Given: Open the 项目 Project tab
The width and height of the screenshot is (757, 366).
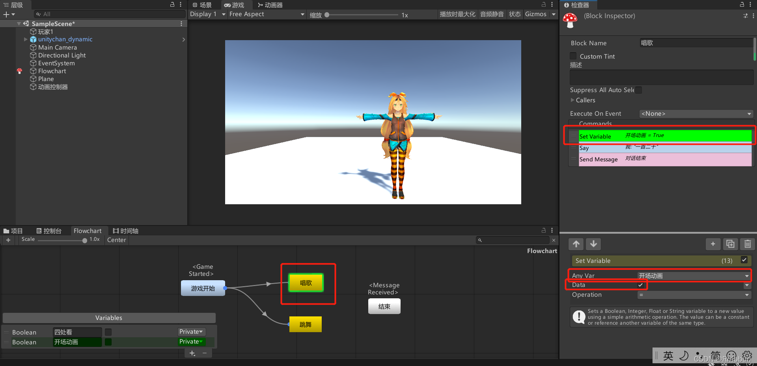Looking at the screenshot, I should click(x=13, y=231).
